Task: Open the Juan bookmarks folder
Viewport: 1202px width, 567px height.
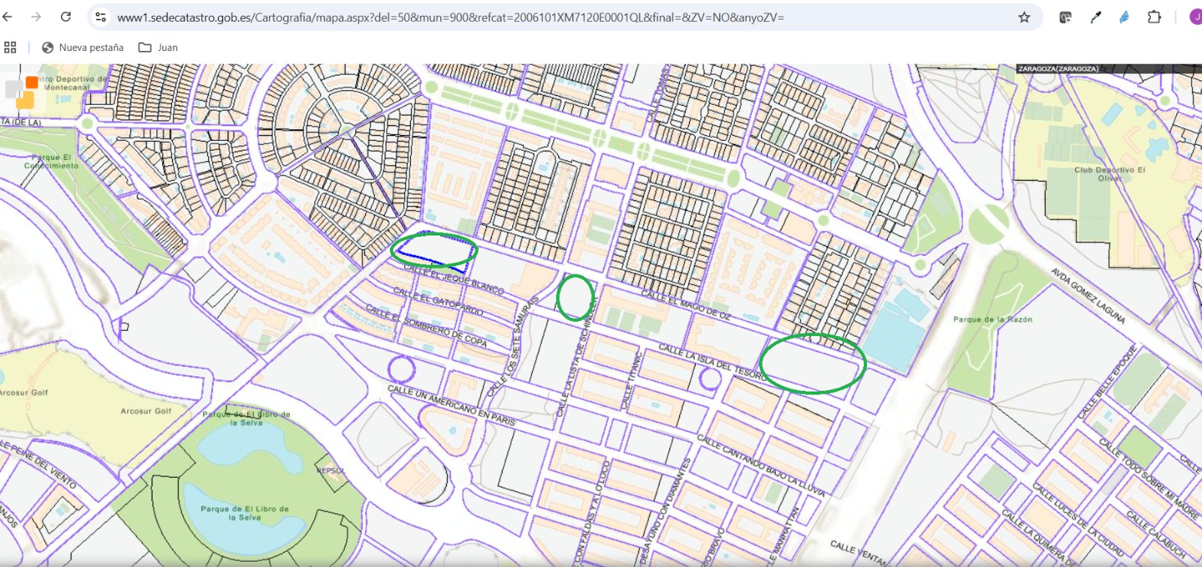Action: point(159,47)
